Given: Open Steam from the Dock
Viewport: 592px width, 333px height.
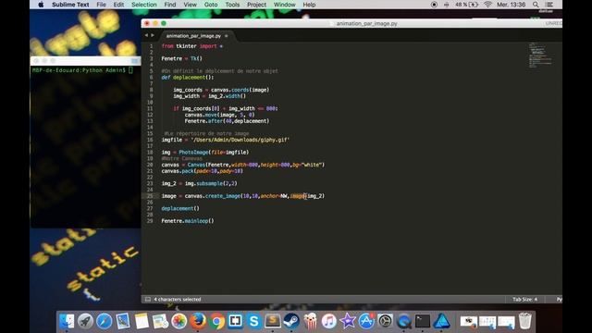Looking at the screenshot, I should point(291,321).
